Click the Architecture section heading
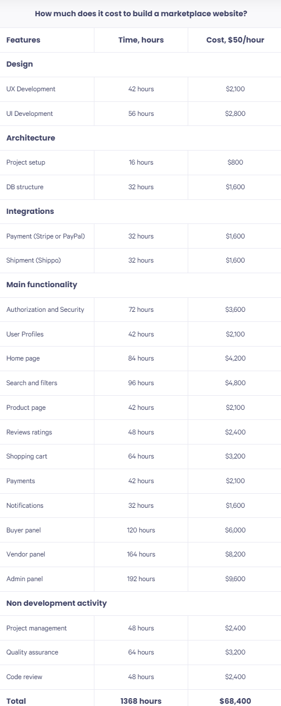Viewport: 281px width, 706px height. coord(31,138)
